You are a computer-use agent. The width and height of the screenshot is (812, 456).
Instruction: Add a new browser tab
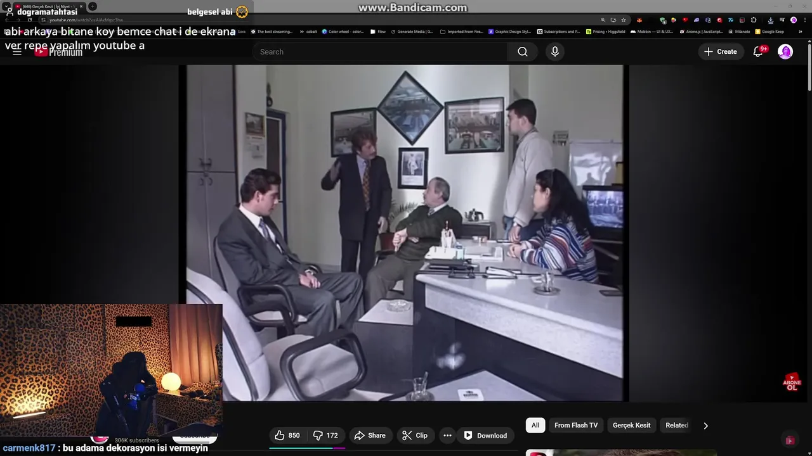[x=93, y=6]
